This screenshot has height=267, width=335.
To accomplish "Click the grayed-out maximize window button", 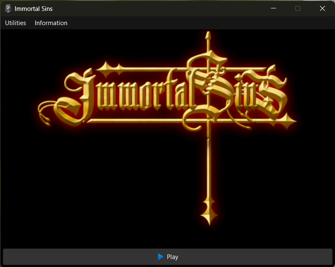I will [298, 8].
